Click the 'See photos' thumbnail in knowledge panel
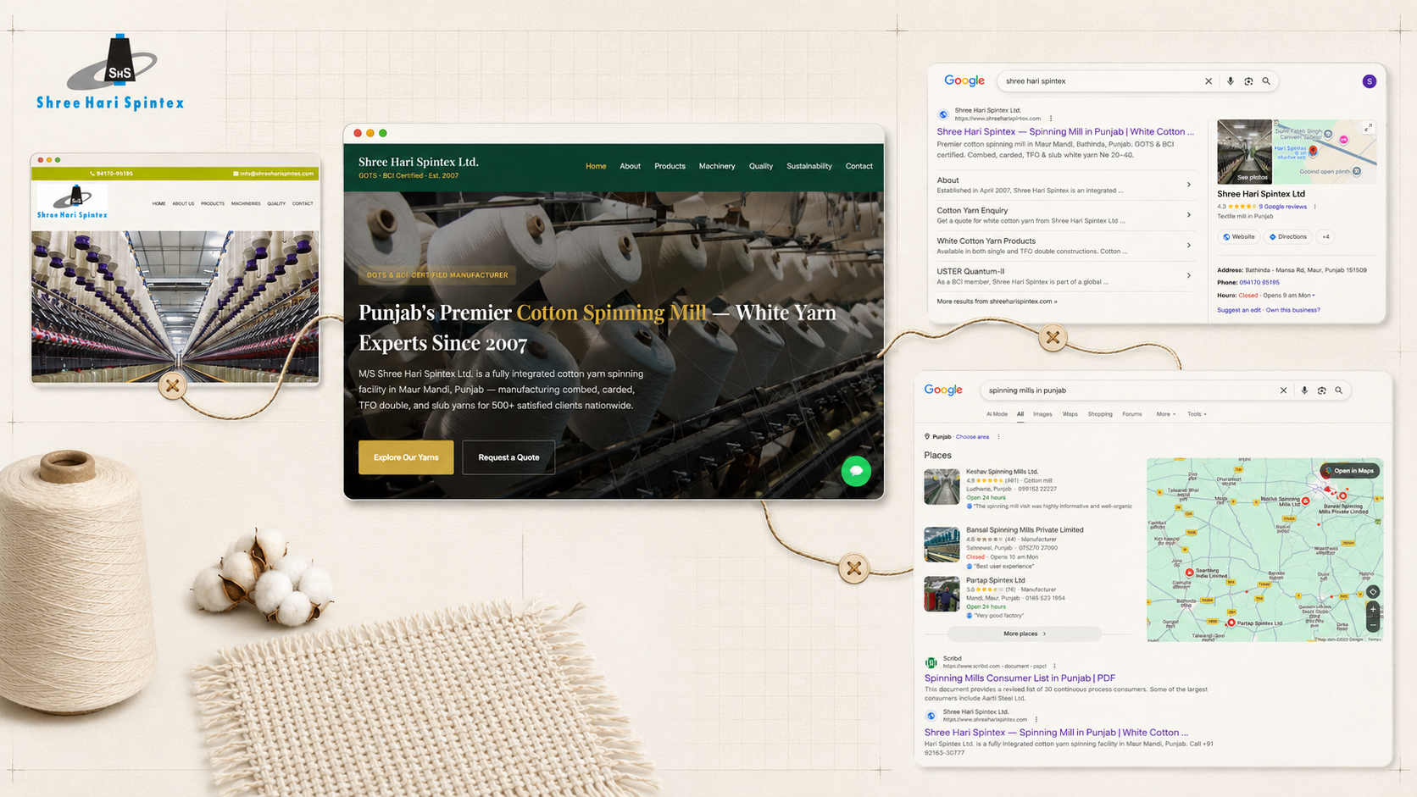 point(1244,152)
